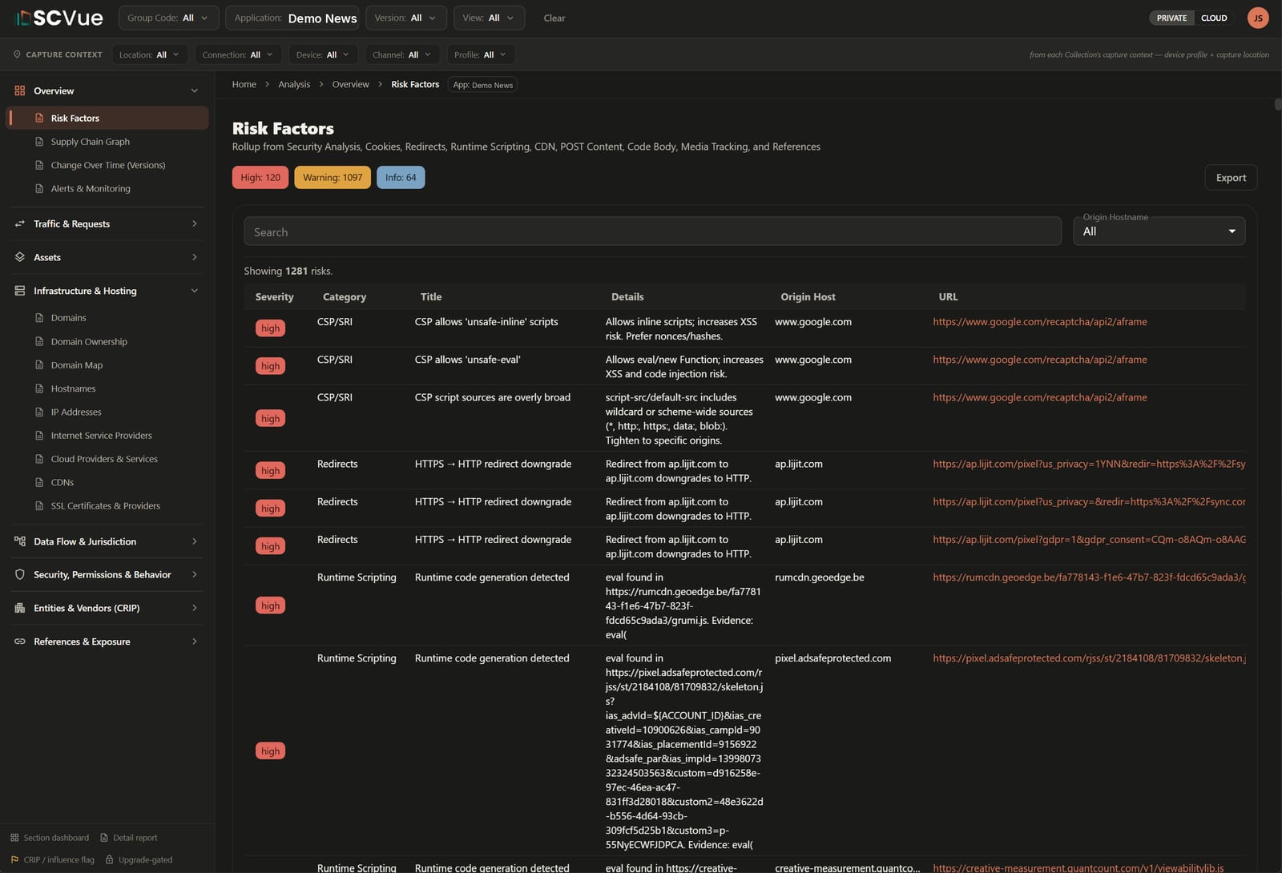The image size is (1282, 873).
Task: Open Domain Ownership page
Action: [89, 341]
